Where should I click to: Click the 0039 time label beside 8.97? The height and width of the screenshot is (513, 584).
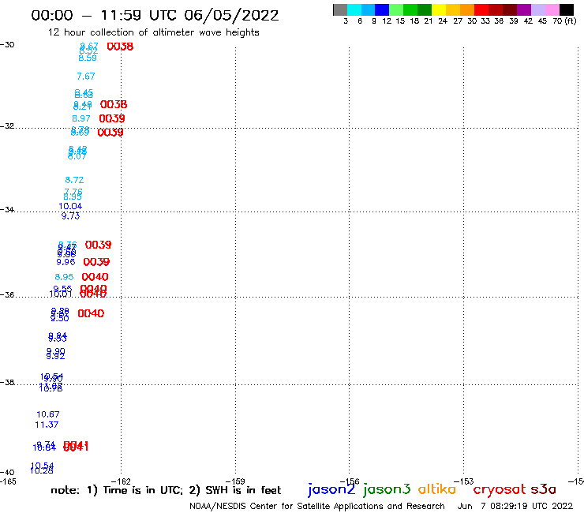tap(112, 118)
